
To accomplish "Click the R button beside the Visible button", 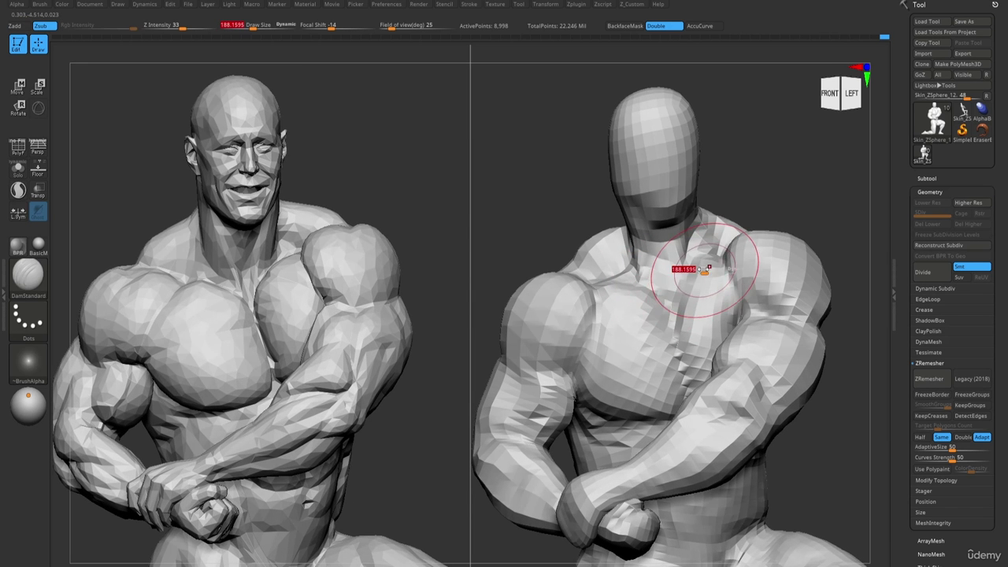I will coord(987,75).
